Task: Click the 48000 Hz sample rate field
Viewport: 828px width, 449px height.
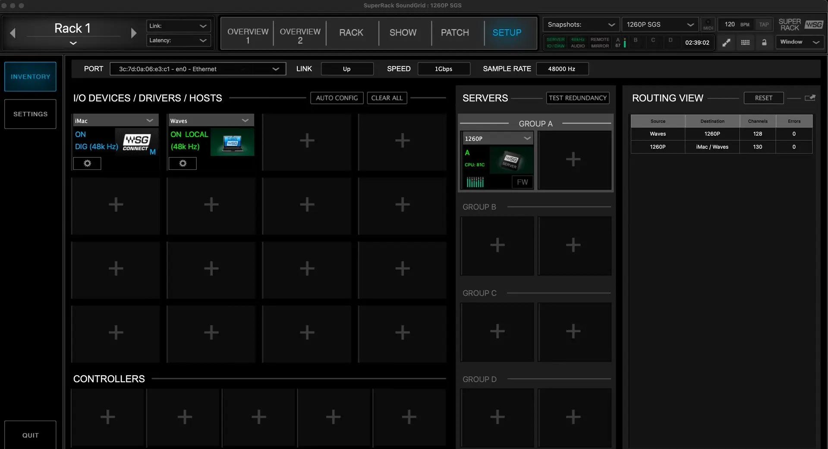Action: point(562,69)
